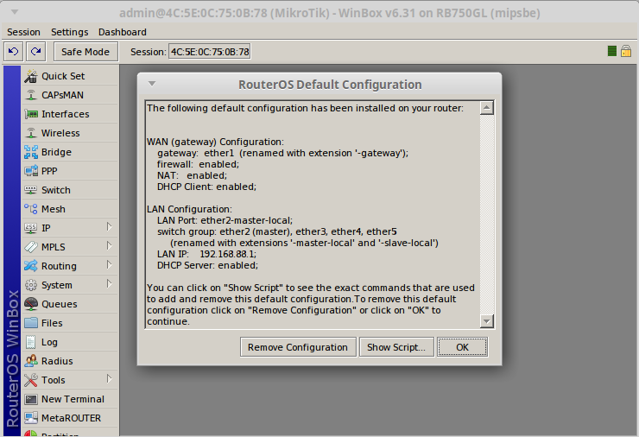
Task: Click OK to continue
Action: click(x=462, y=347)
